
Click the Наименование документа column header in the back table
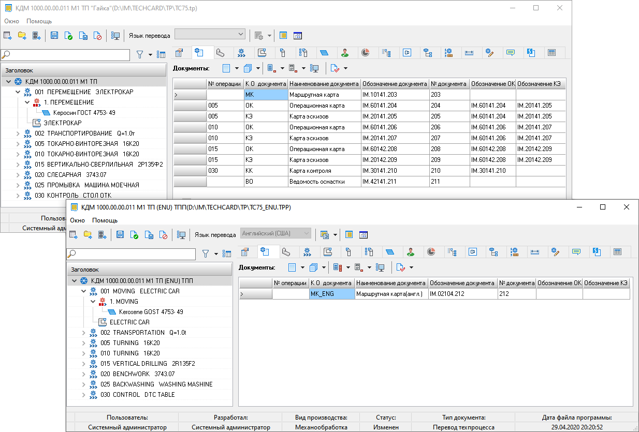click(x=324, y=84)
